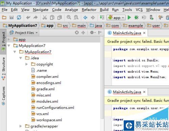Select gradle.xml in project tree
The width and height of the screenshot is (169, 131).
tap(46, 89)
